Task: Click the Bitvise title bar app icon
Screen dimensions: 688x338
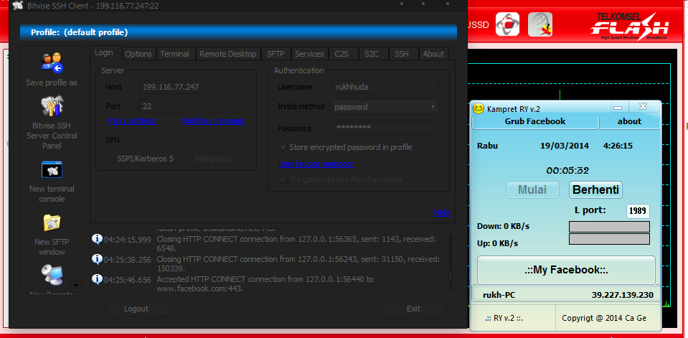Action: click(x=17, y=5)
